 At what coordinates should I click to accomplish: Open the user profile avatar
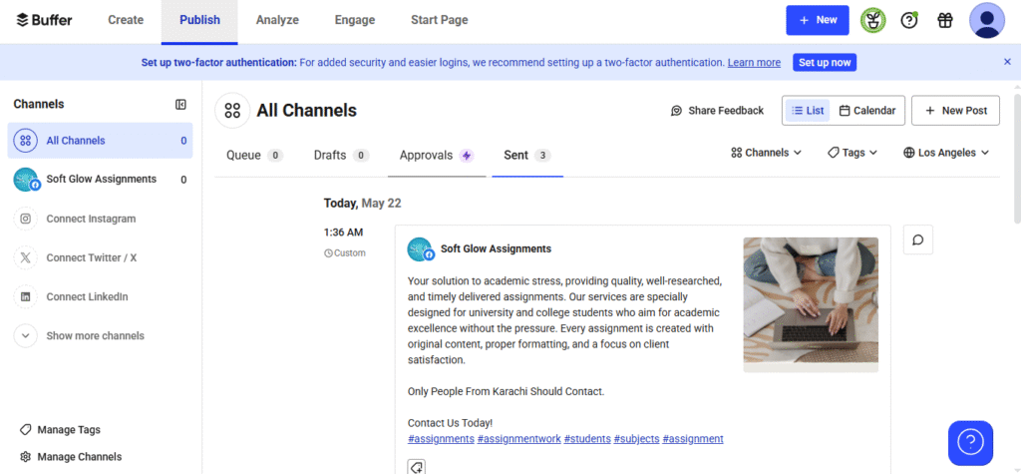987,21
